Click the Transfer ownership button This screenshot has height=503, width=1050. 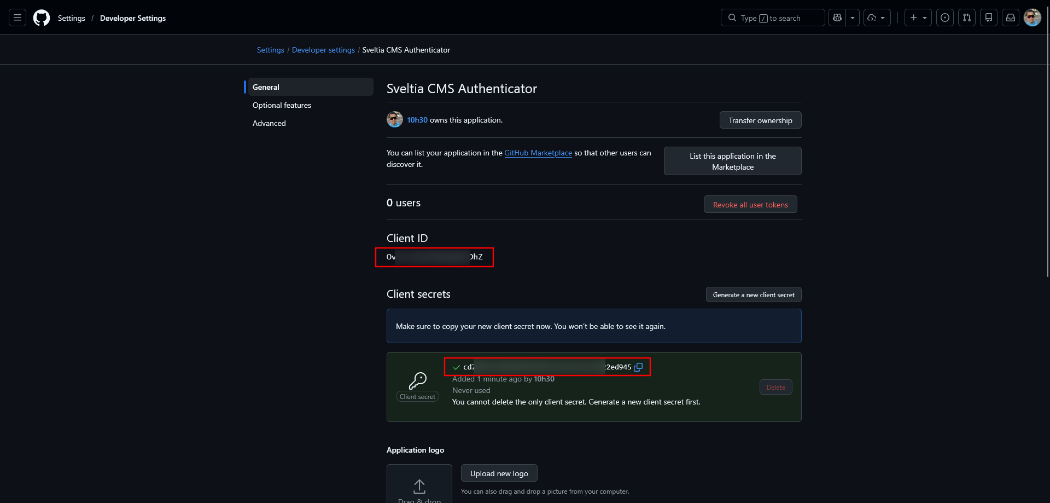[760, 120]
